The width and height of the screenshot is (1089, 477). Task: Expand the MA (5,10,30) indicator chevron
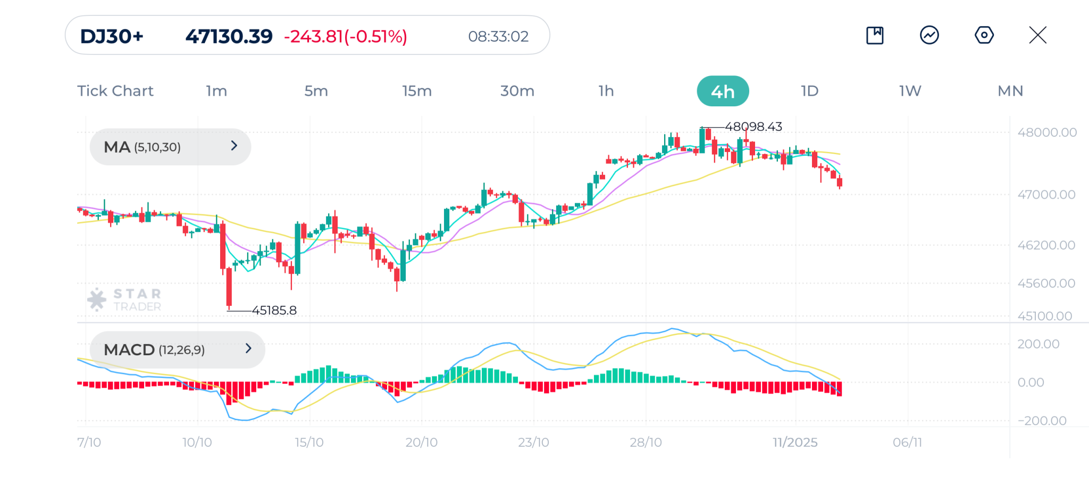tap(234, 146)
